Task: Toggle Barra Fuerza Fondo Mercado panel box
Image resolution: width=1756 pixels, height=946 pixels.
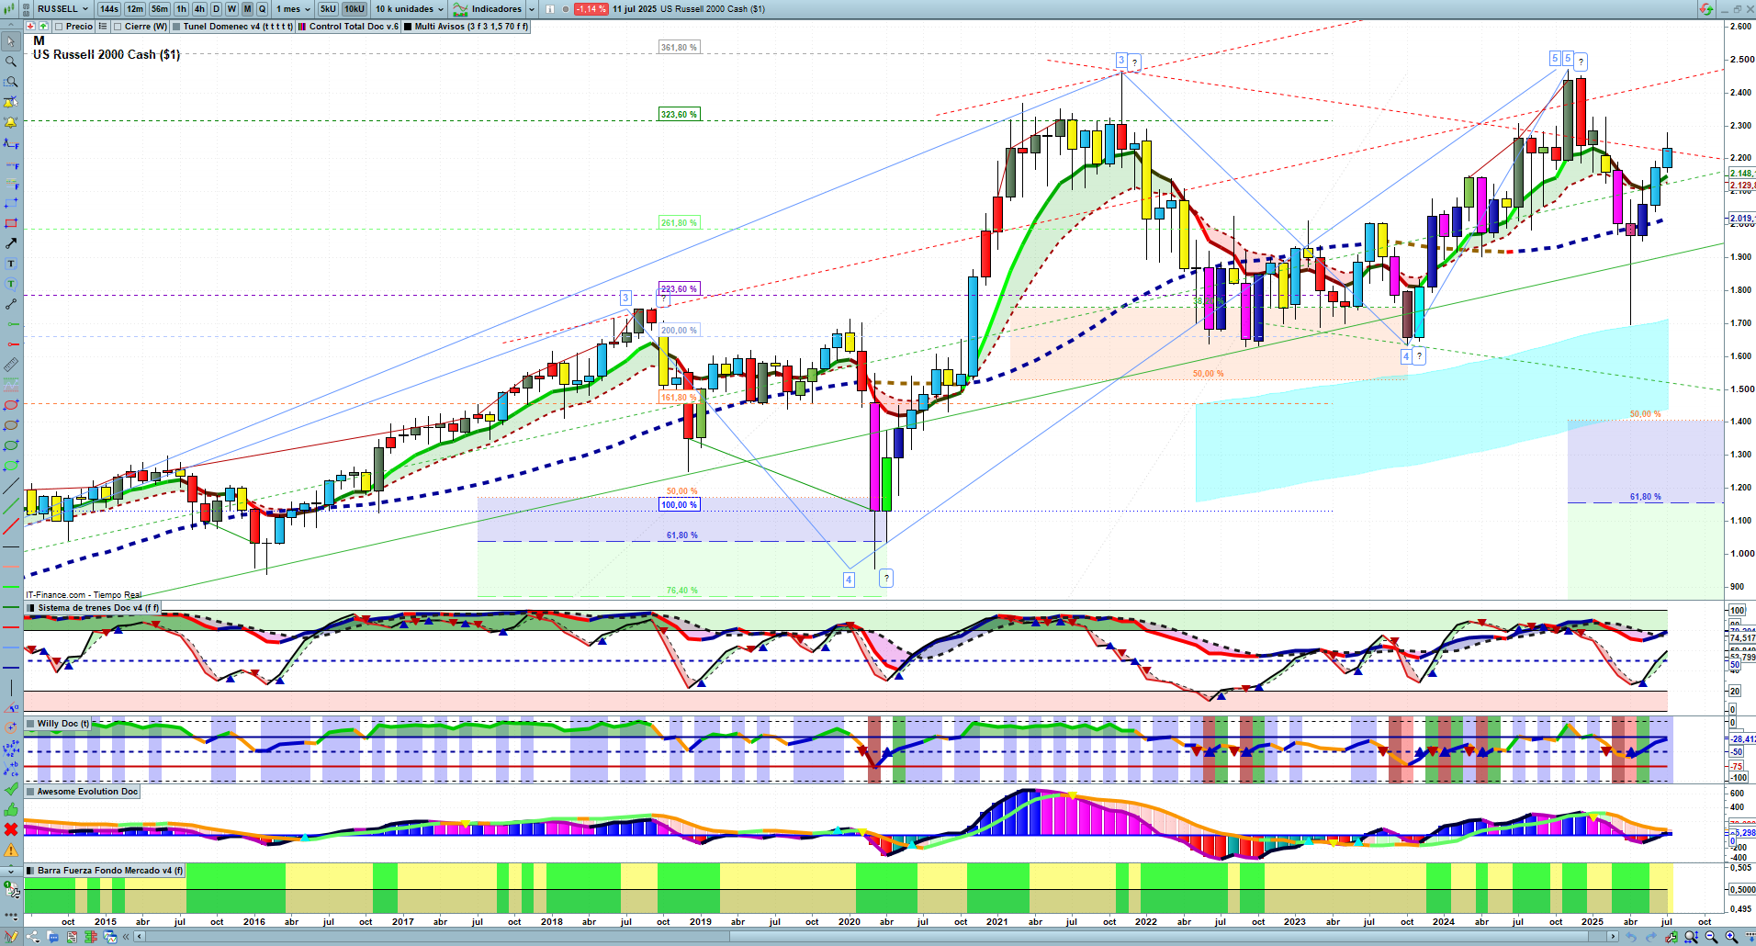Action: click(x=30, y=871)
